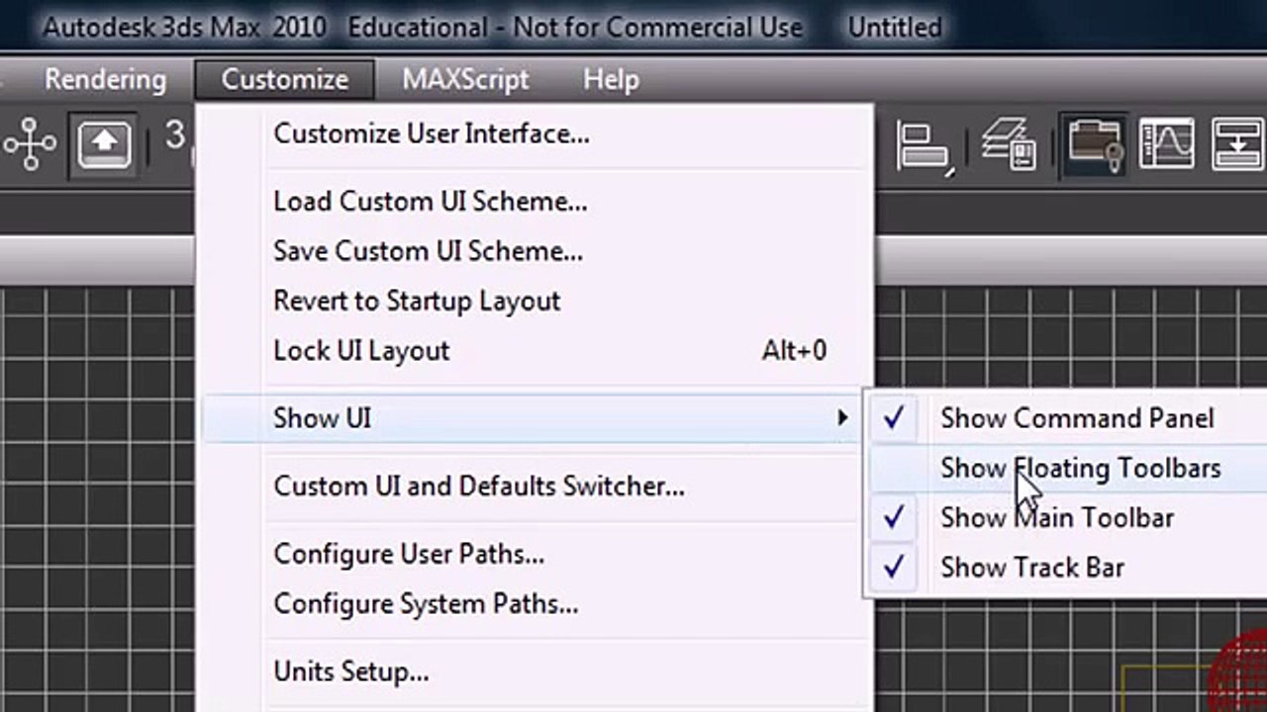This screenshot has height=712, width=1267.
Task: Uncheck Show Command Panel
Action: pos(1068,418)
